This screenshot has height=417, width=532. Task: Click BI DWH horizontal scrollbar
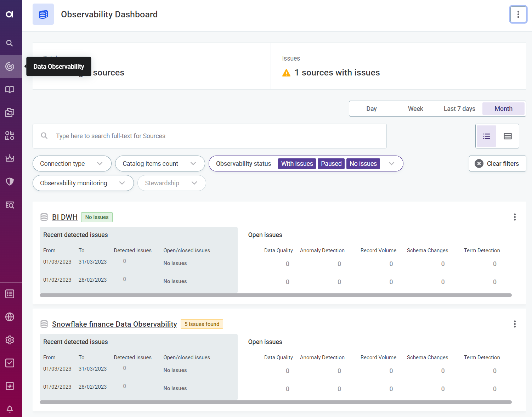point(276,295)
